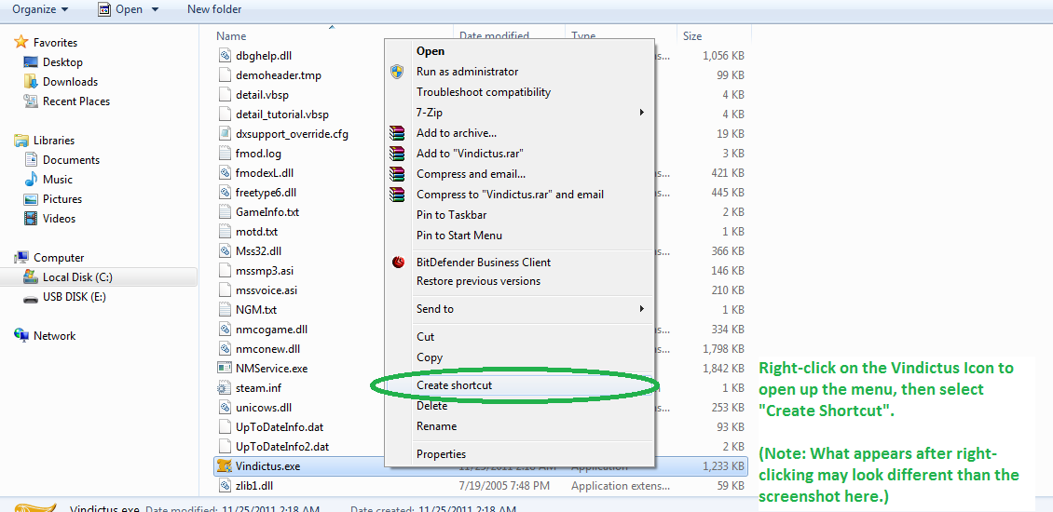1053x512 pixels.
Task: Select the nmconew.dll file name
Action: (x=268, y=348)
